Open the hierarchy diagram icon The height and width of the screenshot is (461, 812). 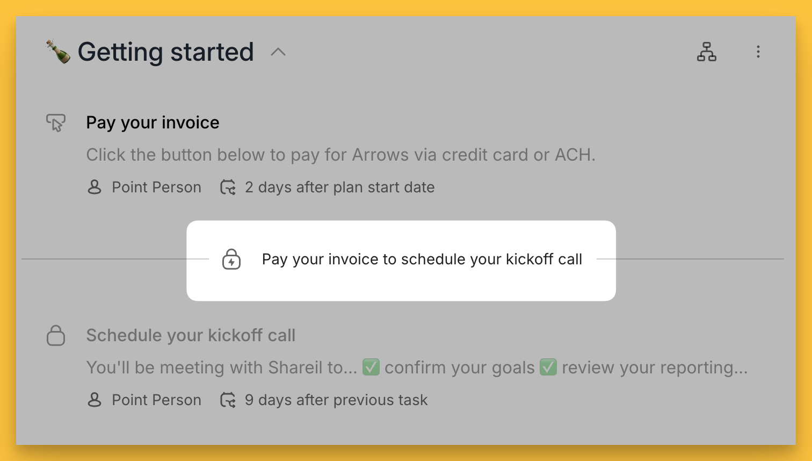tap(706, 52)
